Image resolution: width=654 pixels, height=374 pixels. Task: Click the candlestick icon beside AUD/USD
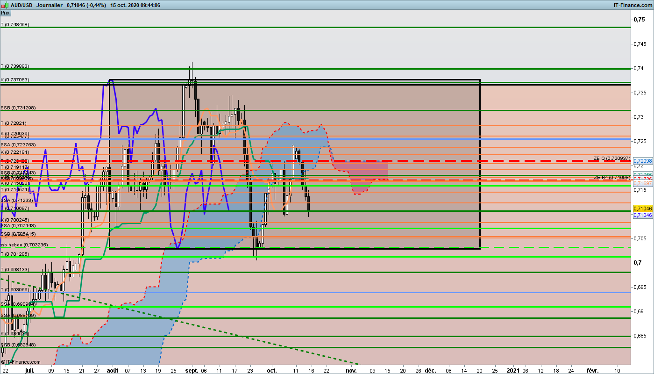(5, 5)
